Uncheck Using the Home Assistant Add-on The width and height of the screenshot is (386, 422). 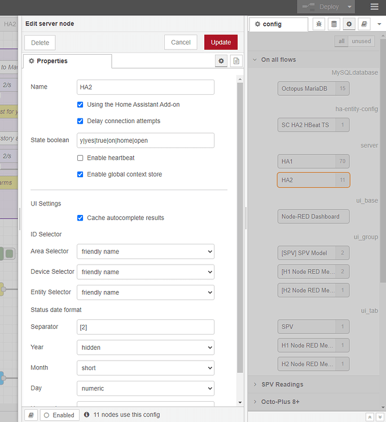[x=80, y=104]
